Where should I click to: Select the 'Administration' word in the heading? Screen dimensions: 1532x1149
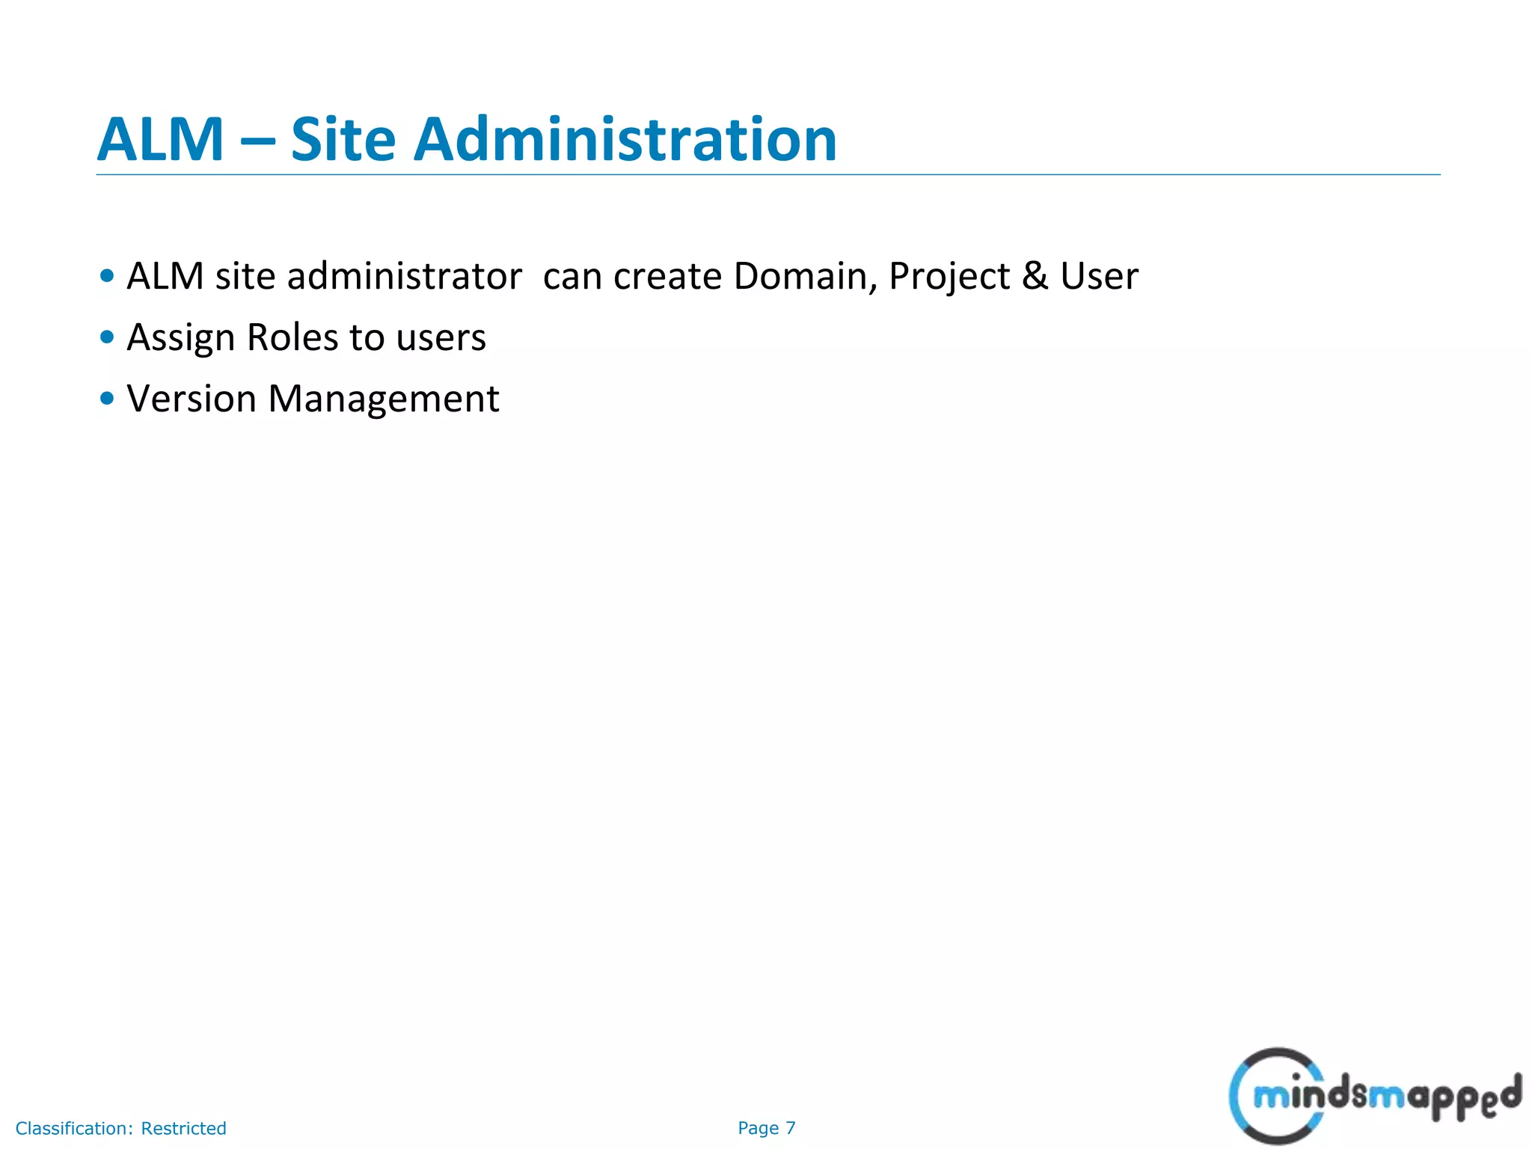coord(625,140)
